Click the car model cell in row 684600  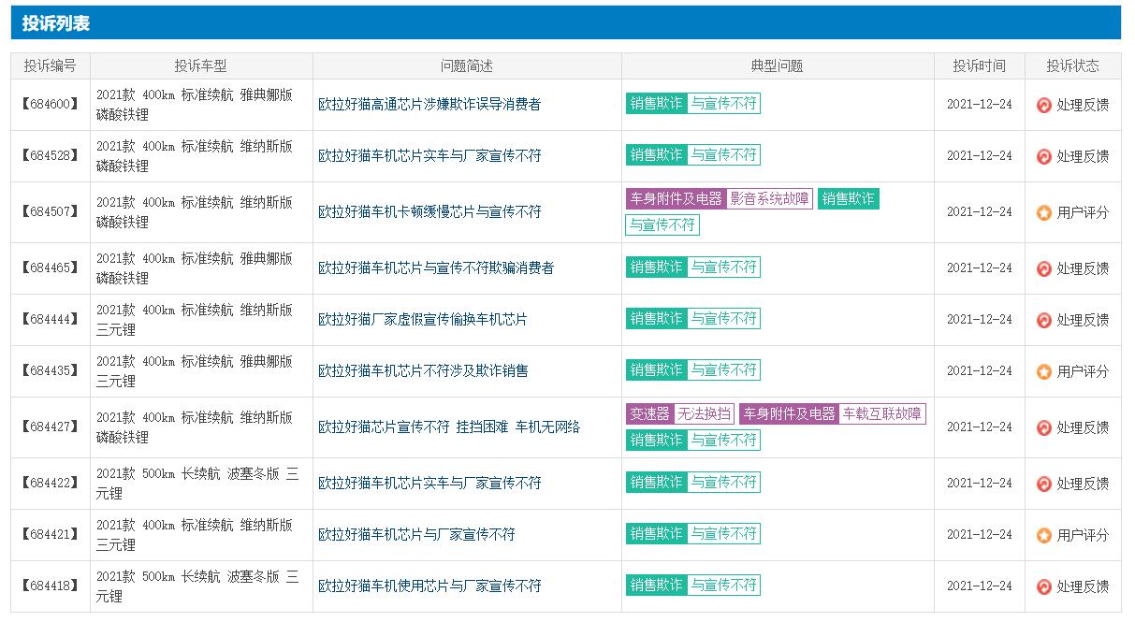point(201,105)
